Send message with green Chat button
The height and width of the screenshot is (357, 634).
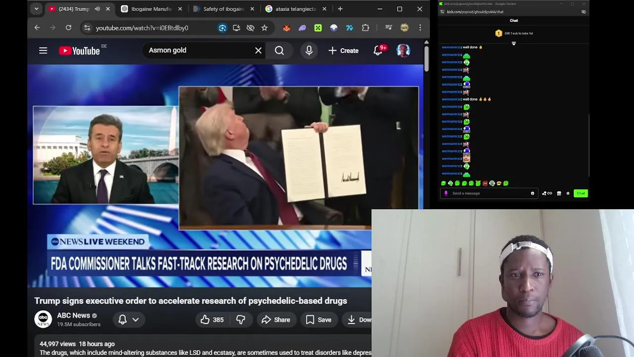tap(581, 193)
